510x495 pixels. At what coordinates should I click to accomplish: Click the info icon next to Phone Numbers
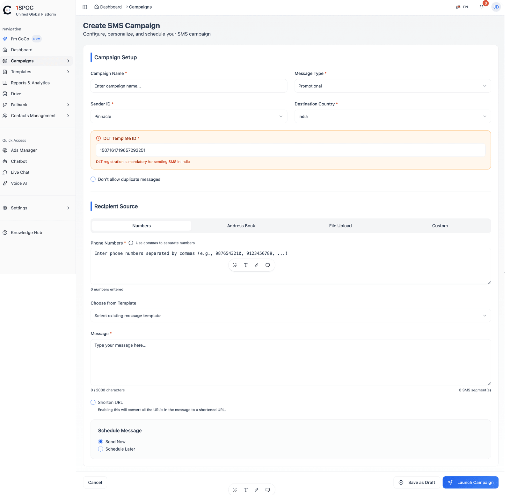pos(131,243)
